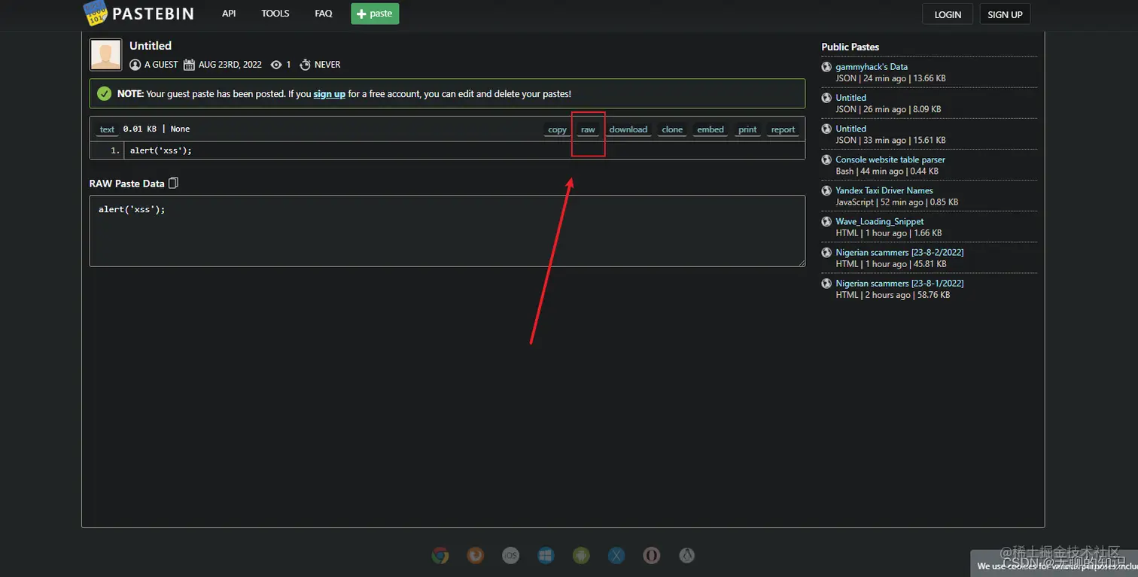Click the macOS X icon in the footer
This screenshot has width=1138, height=577.
(616, 555)
